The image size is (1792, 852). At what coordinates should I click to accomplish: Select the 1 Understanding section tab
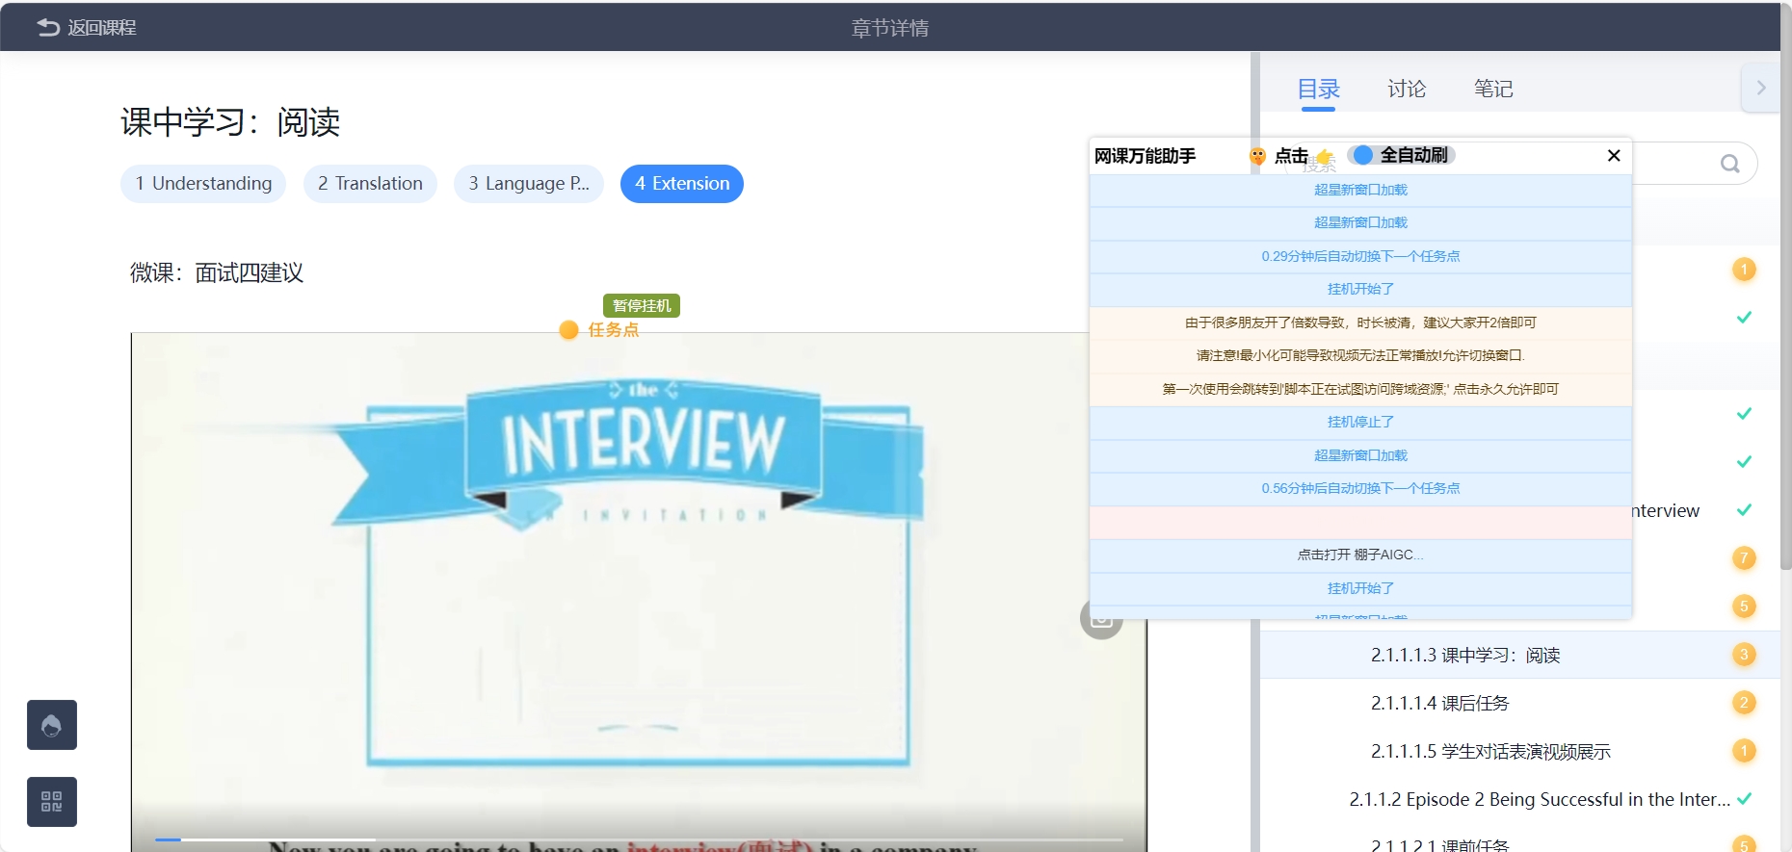[x=203, y=184]
